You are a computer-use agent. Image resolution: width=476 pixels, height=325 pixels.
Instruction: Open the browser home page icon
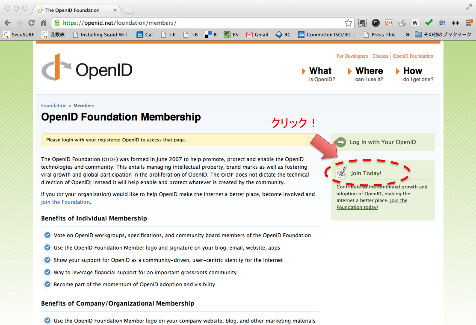click(x=43, y=23)
